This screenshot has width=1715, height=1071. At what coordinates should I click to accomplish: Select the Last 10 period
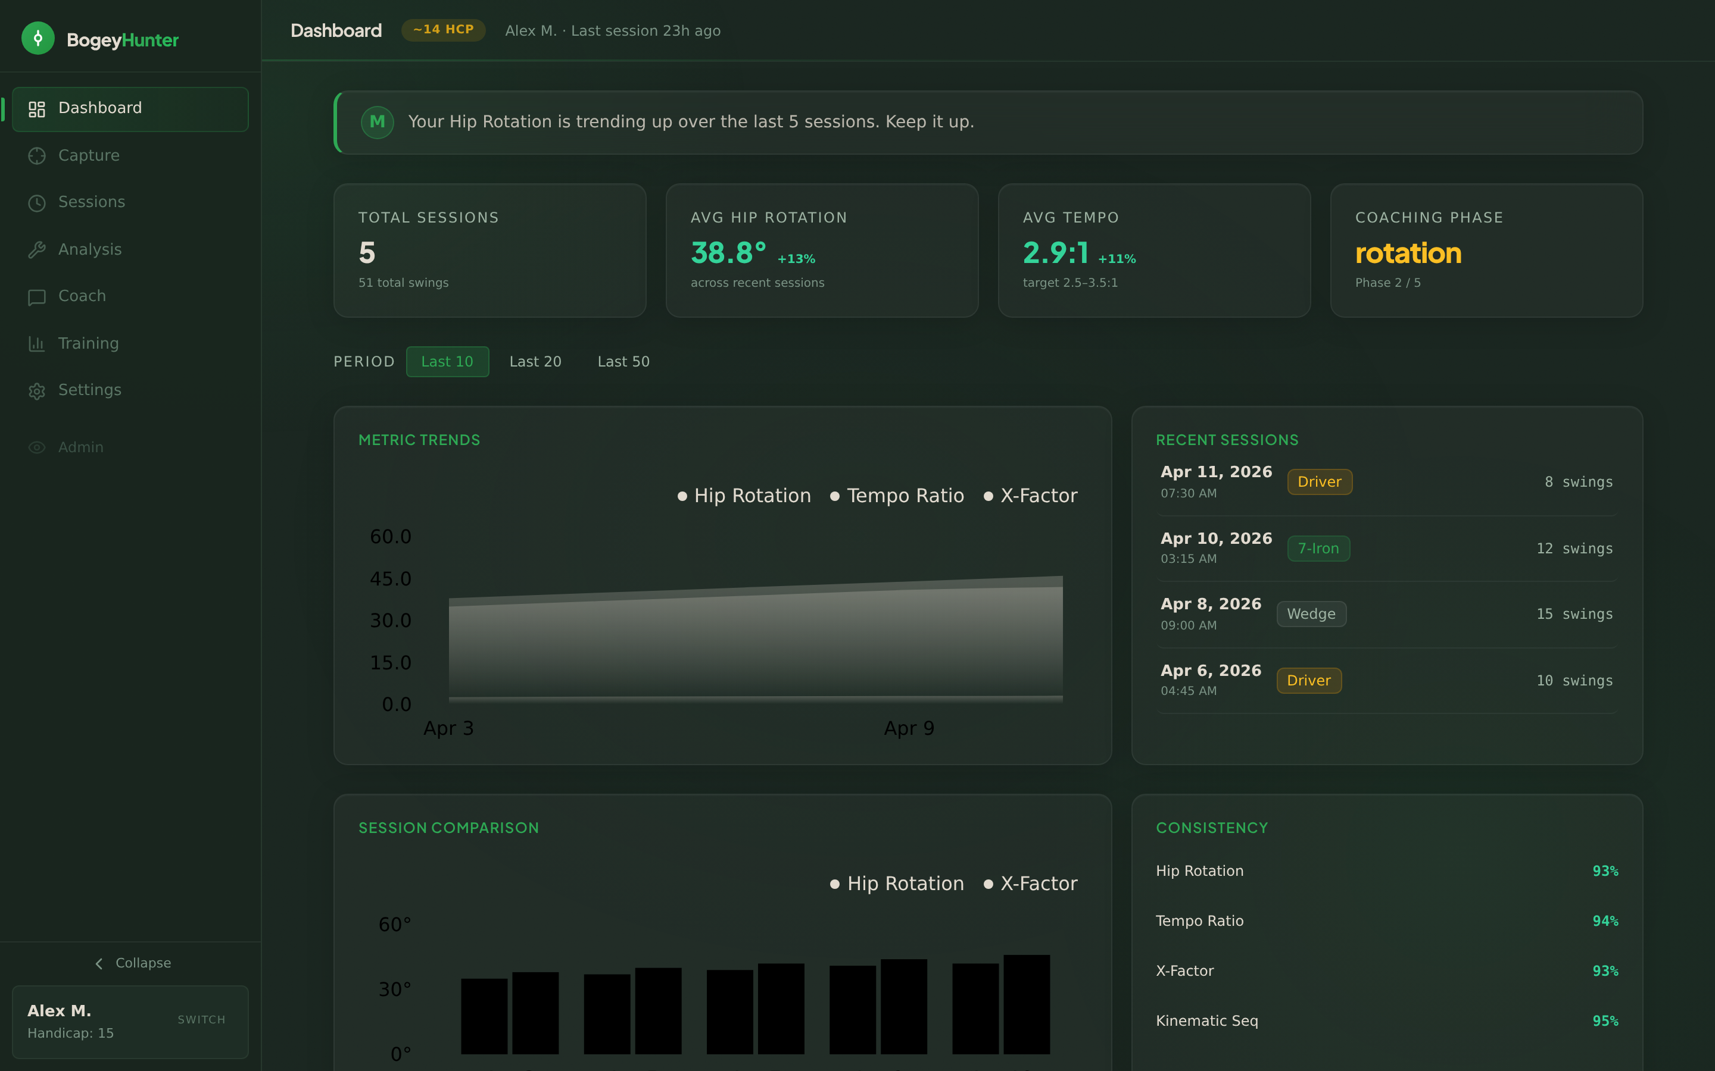pyautogui.click(x=447, y=361)
